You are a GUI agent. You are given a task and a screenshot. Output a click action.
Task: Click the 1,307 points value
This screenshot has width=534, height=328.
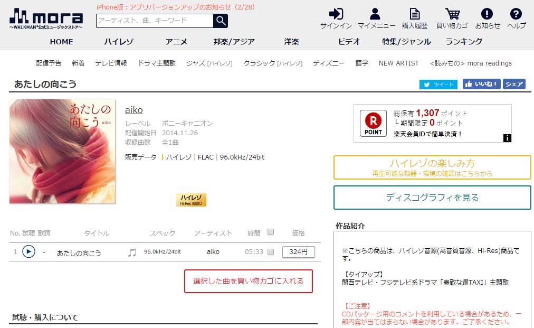pyautogui.click(x=427, y=113)
